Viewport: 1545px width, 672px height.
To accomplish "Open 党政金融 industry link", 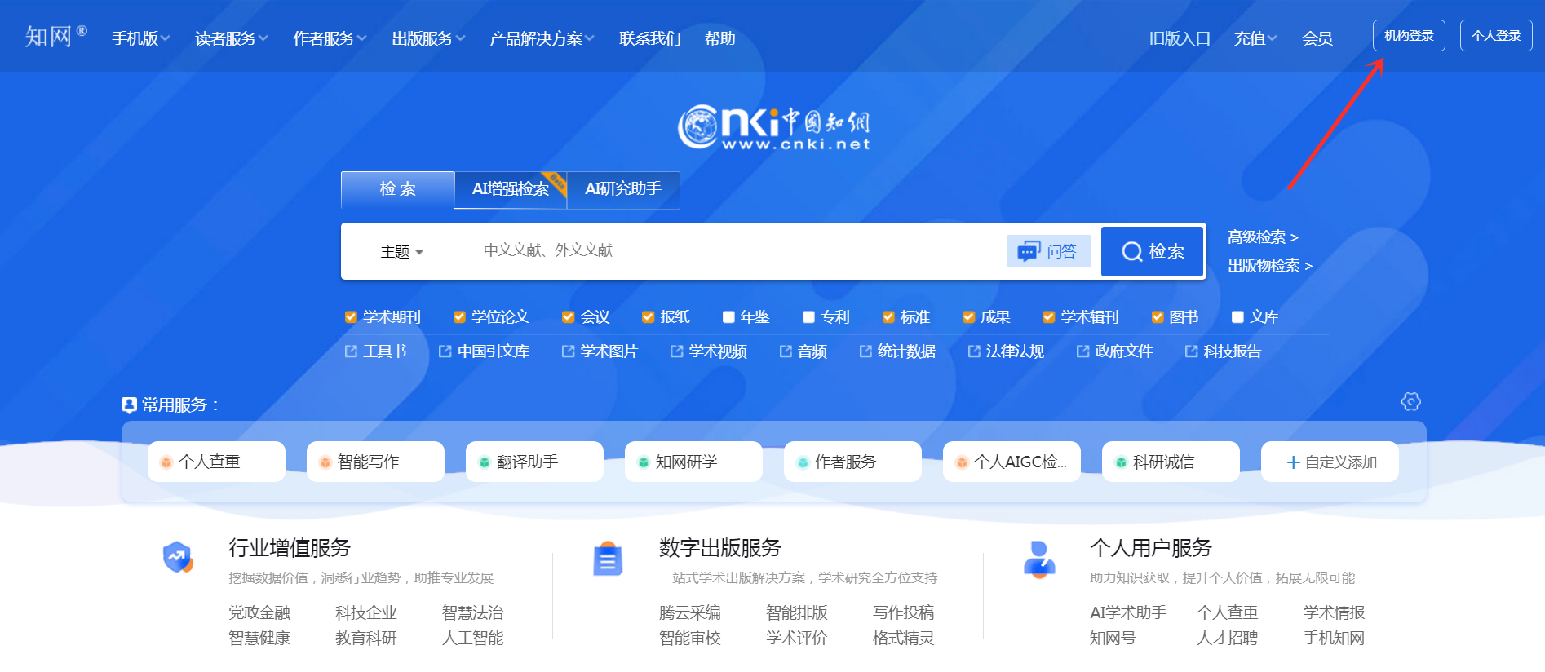I will click(x=259, y=612).
